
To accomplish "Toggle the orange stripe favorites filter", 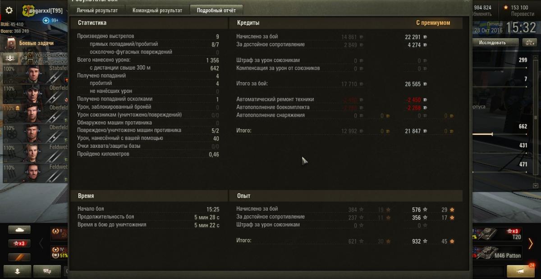I will click(x=19, y=257).
